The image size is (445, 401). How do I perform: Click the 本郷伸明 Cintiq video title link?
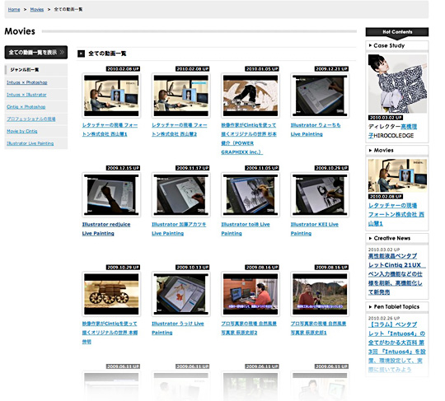point(110,333)
